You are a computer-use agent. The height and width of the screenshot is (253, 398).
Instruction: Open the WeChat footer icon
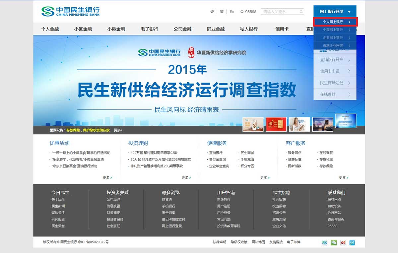[x=334, y=242]
